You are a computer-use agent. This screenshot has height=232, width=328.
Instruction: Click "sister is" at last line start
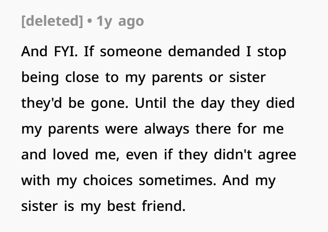(x=48, y=206)
